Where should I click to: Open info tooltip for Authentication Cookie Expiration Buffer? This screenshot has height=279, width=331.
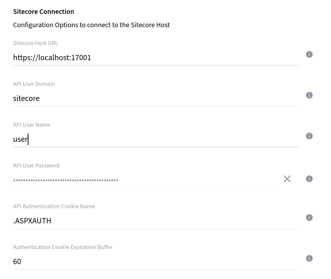[309, 258]
